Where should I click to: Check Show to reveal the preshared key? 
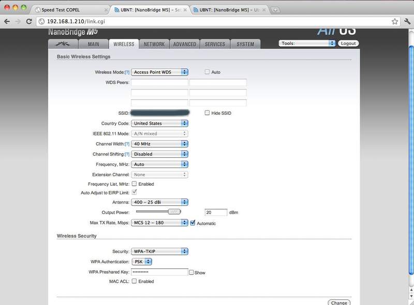tap(191, 272)
